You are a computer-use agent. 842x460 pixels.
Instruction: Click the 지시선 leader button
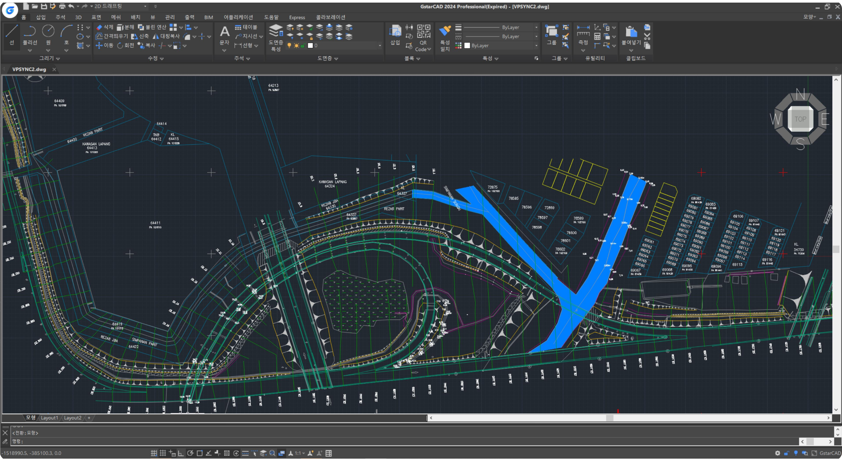(x=249, y=36)
